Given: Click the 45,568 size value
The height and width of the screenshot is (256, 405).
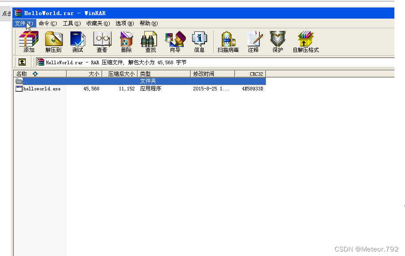Looking at the screenshot, I should (92, 89).
